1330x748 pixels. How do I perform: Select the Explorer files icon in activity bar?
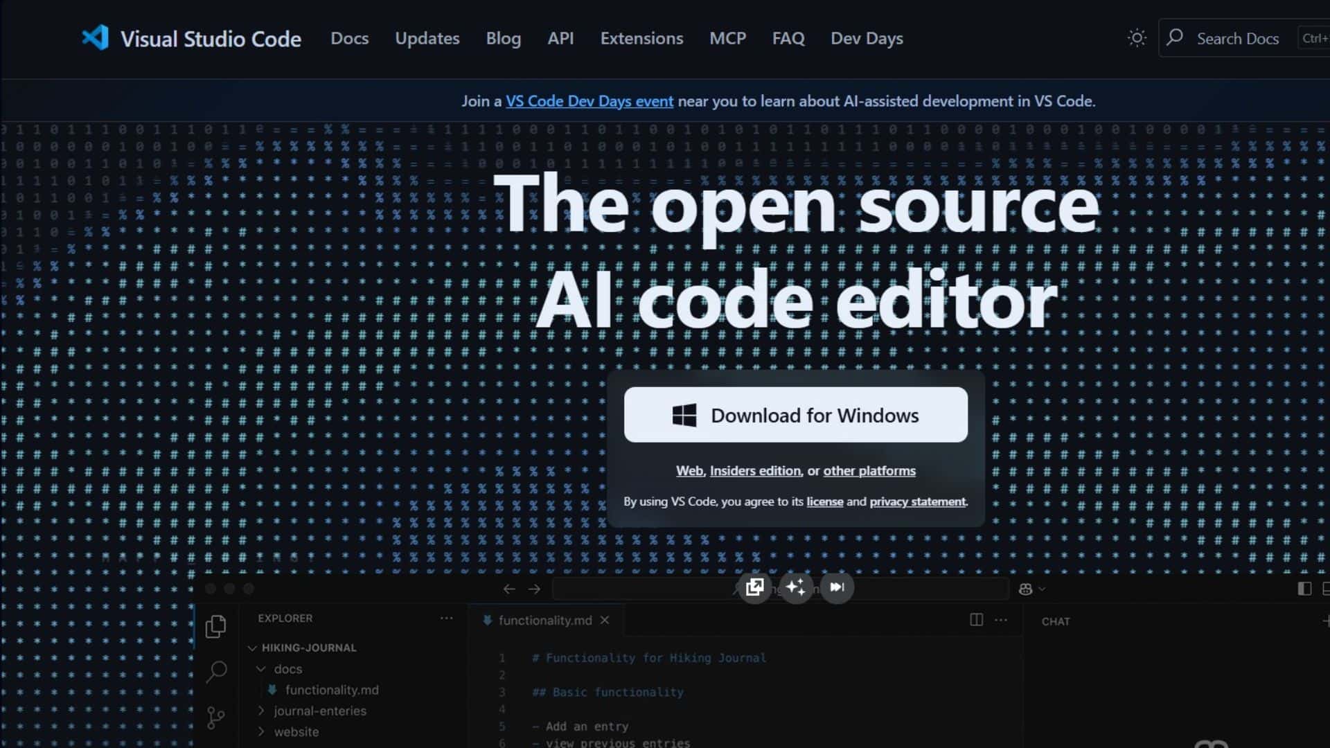coord(216,627)
